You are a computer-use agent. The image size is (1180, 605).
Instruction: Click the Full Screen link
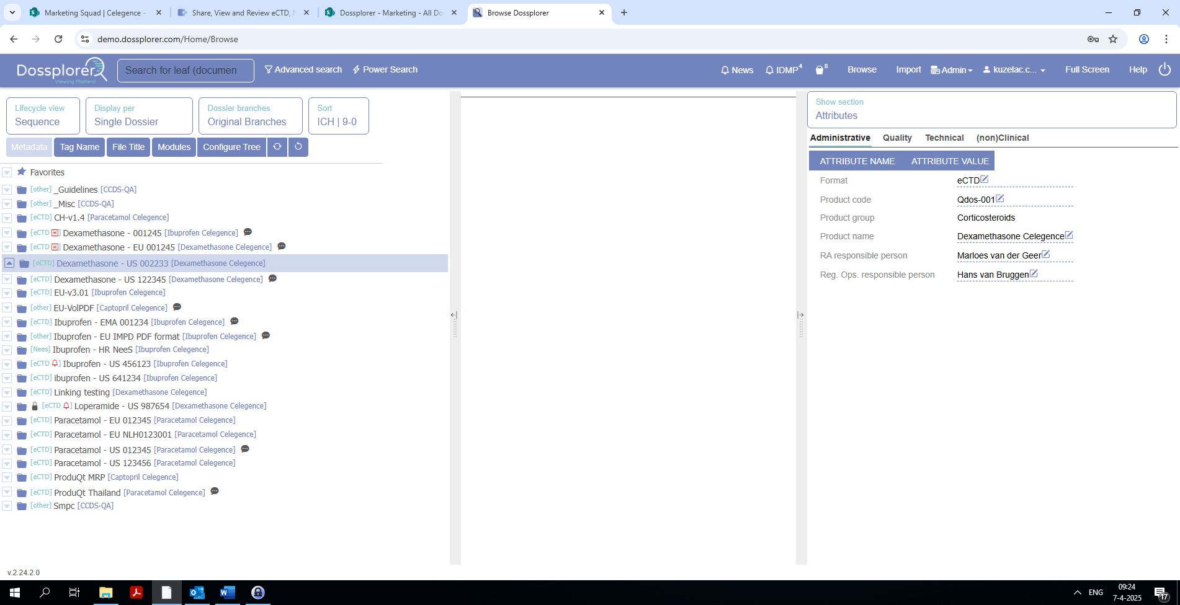point(1087,69)
